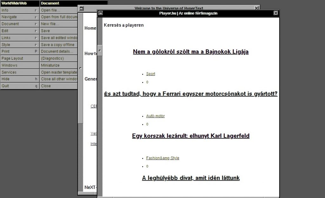
Task: Open the Edit submenu
Action: click(x=20, y=31)
